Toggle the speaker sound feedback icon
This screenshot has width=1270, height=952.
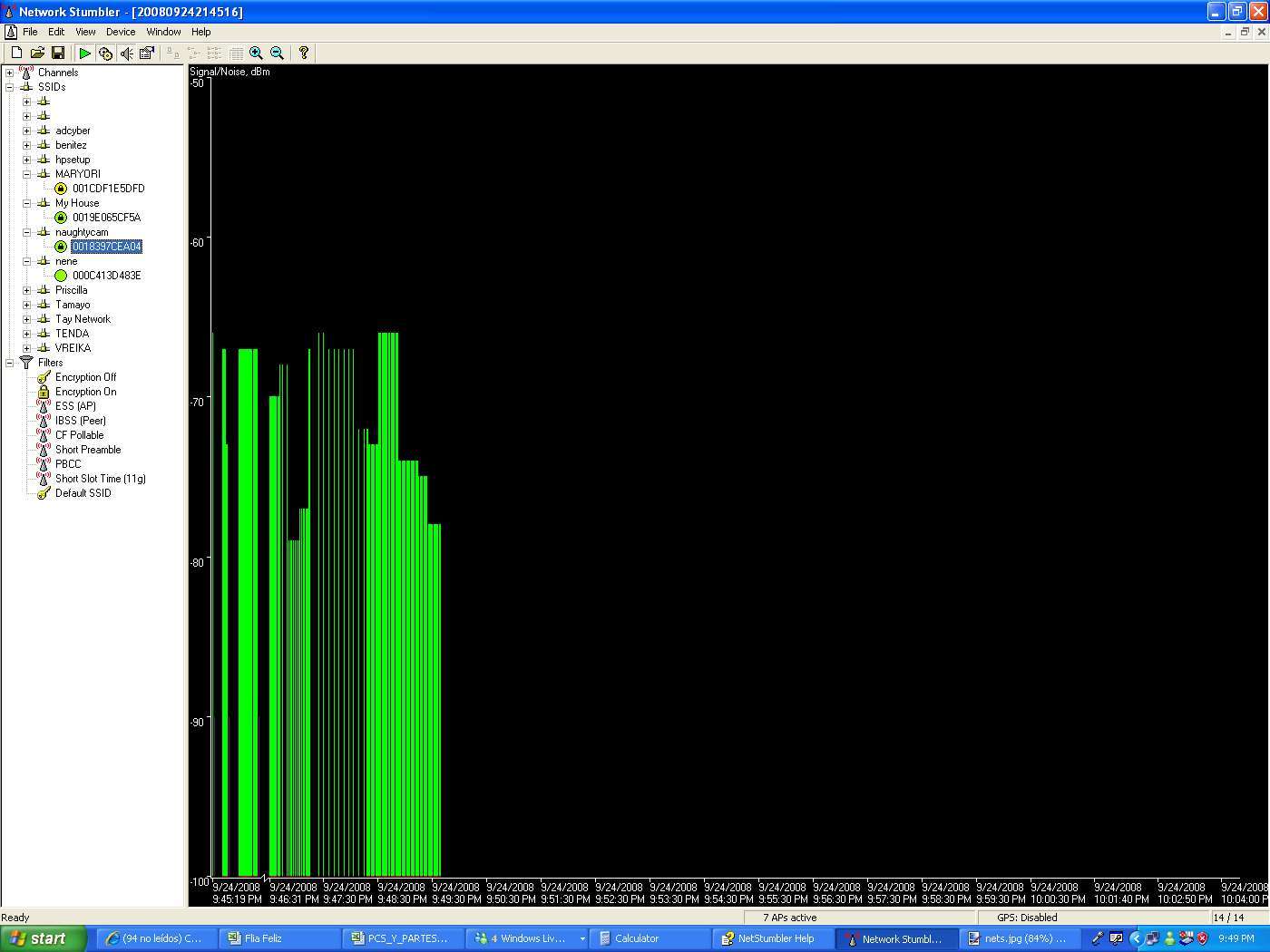126,53
